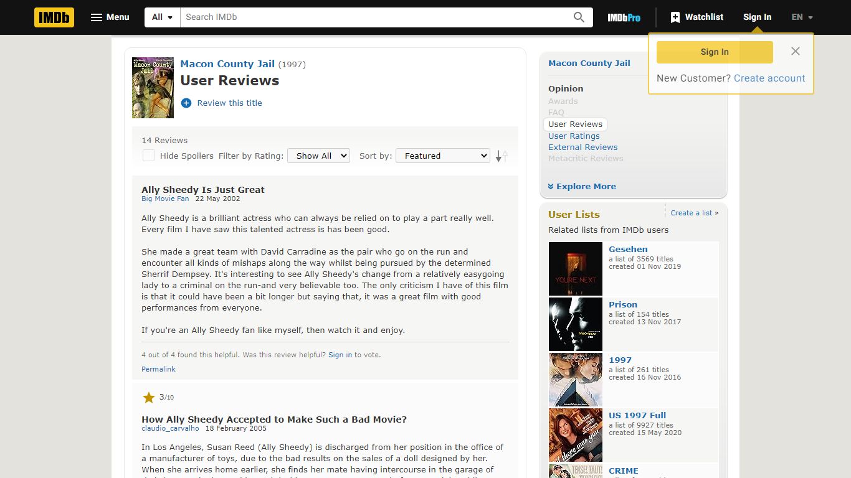
Task: Open the Filter by Rating dropdown
Action: point(318,156)
